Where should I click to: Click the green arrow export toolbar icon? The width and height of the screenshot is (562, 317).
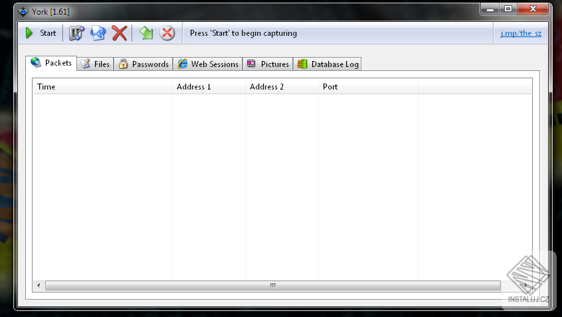pos(146,33)
